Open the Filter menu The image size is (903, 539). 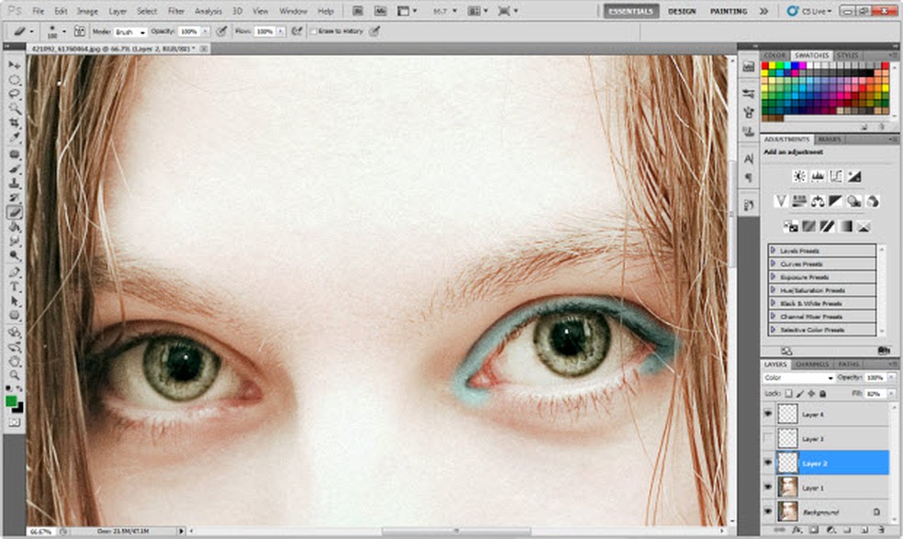tap(176, 11)
